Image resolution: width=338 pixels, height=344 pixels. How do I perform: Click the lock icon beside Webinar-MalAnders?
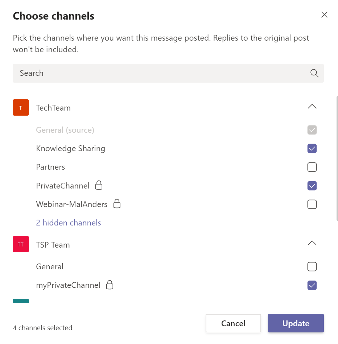[x=117, y=204]
